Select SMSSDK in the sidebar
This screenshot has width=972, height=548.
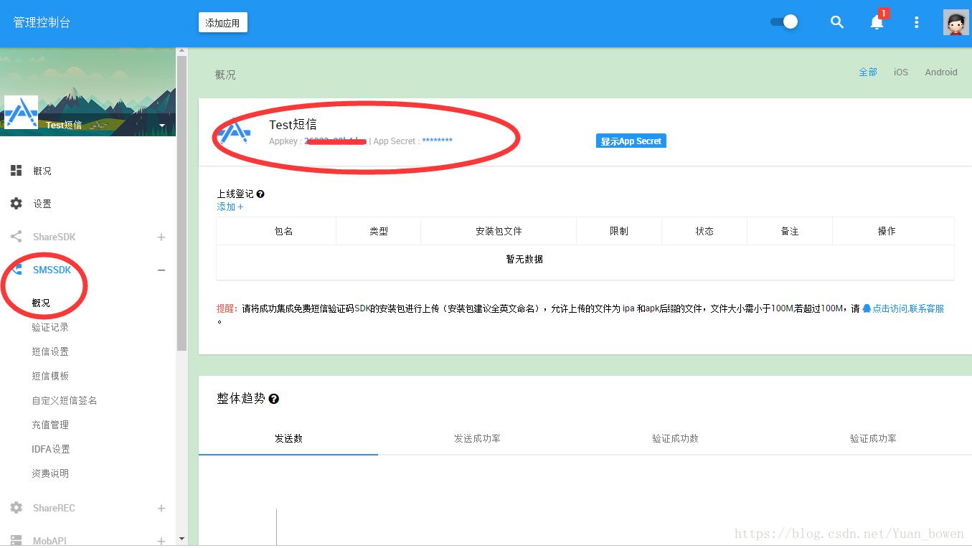(52, 270)
